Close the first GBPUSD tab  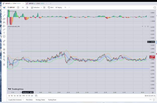coord(23,3)
